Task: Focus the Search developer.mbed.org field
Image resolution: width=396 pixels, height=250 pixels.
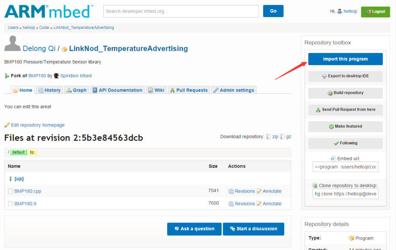Action: tap(181, 11)
